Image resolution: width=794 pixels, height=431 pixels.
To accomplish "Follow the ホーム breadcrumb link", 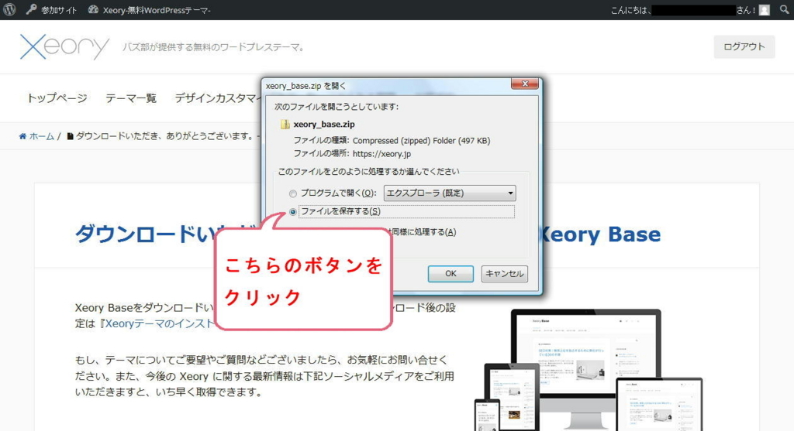I will [x=42, y=136].
